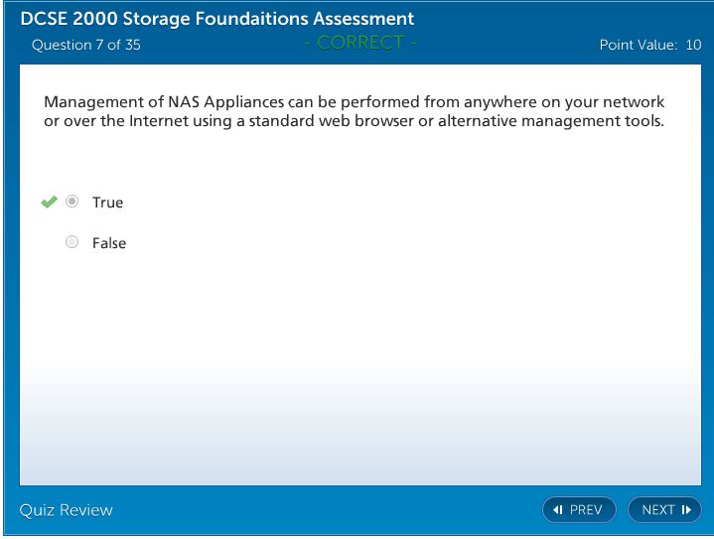
Task: Click the green checkmark beside True
Action: click(49, 202)
